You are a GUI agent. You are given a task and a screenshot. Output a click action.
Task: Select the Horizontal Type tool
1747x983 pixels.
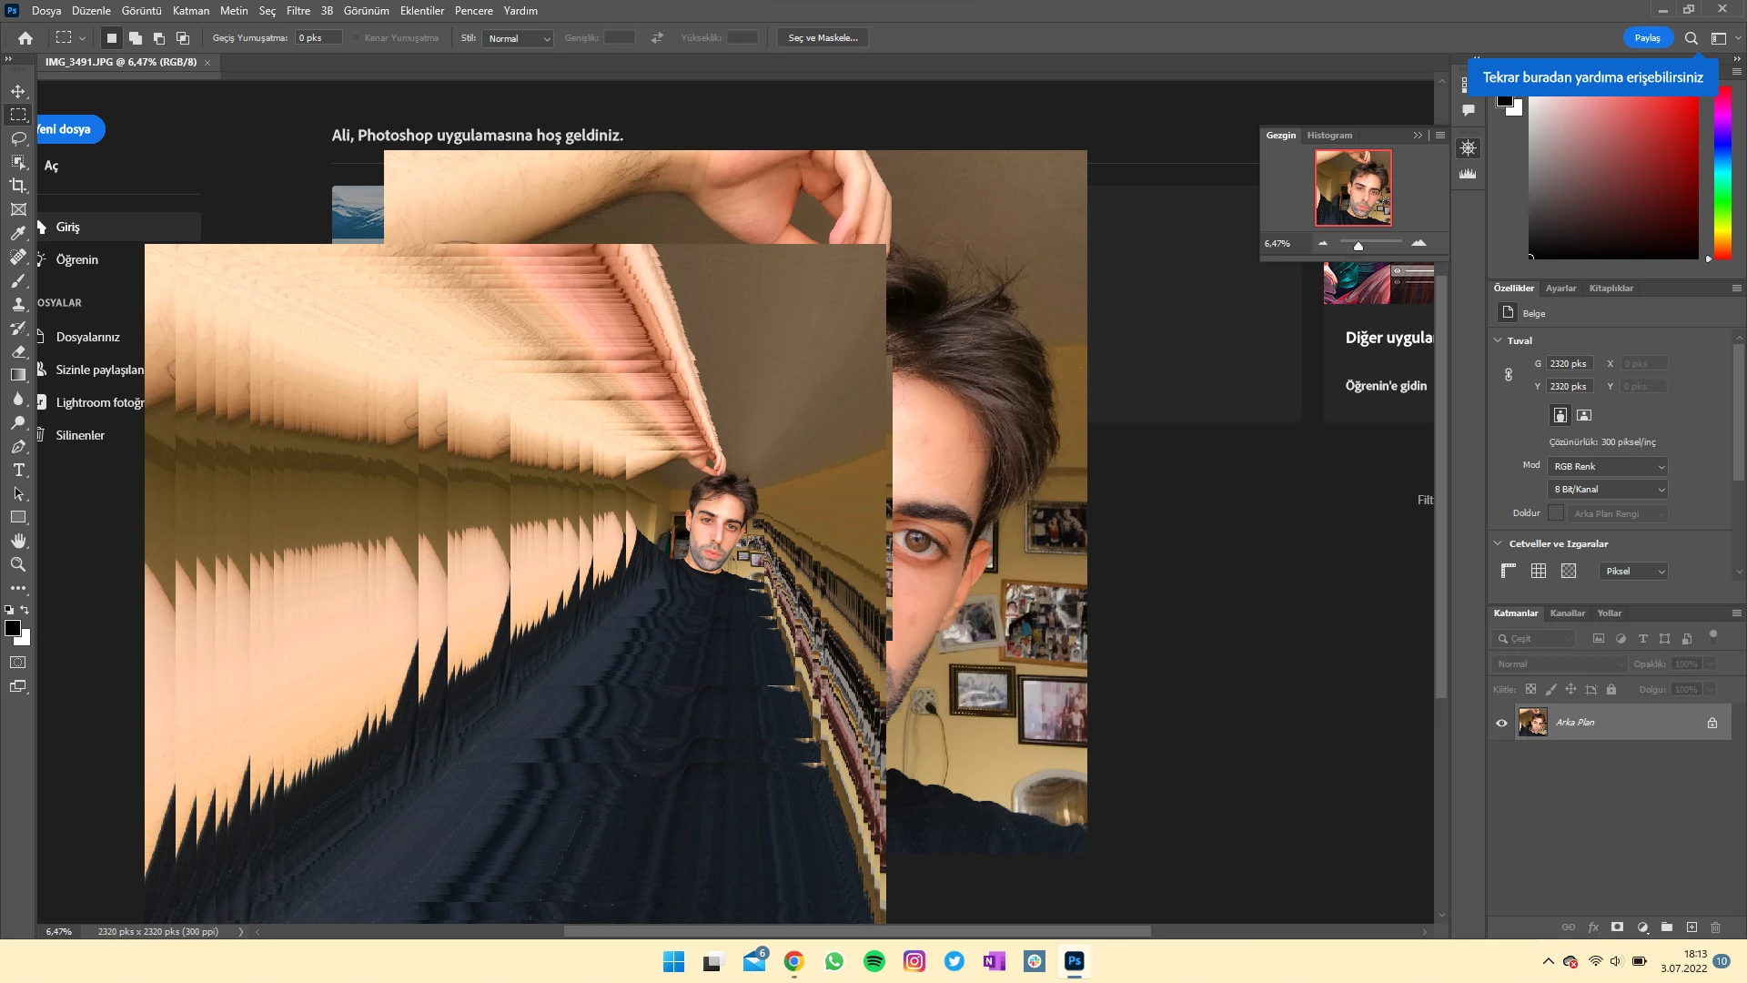tap(18, 470)
